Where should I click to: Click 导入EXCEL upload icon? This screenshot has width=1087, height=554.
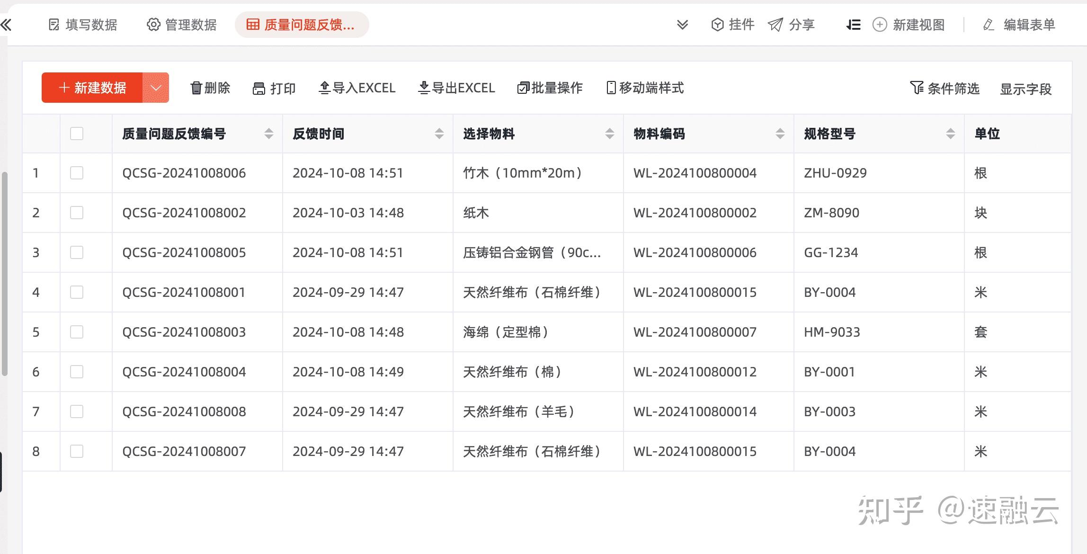(324, 88)
